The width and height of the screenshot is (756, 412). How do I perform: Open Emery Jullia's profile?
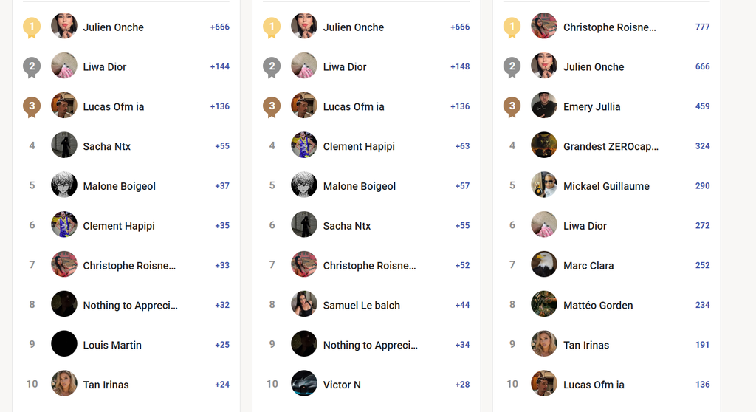(x=591, y=106)
